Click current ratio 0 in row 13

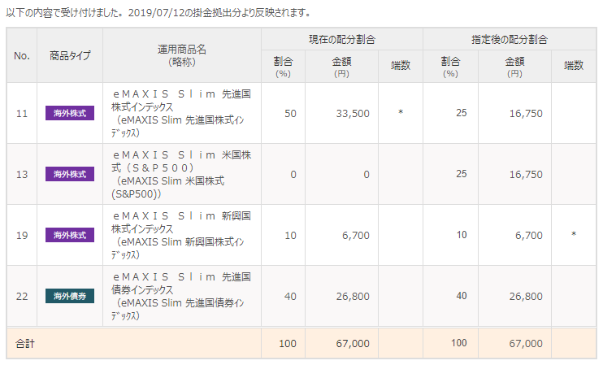[293, 175]
